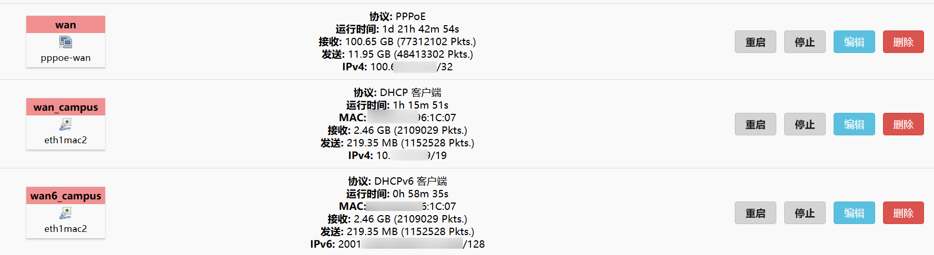Restart the wan interface
This screenshot has width=934, height=255.
pyautogui.click(x=755, y=42)
